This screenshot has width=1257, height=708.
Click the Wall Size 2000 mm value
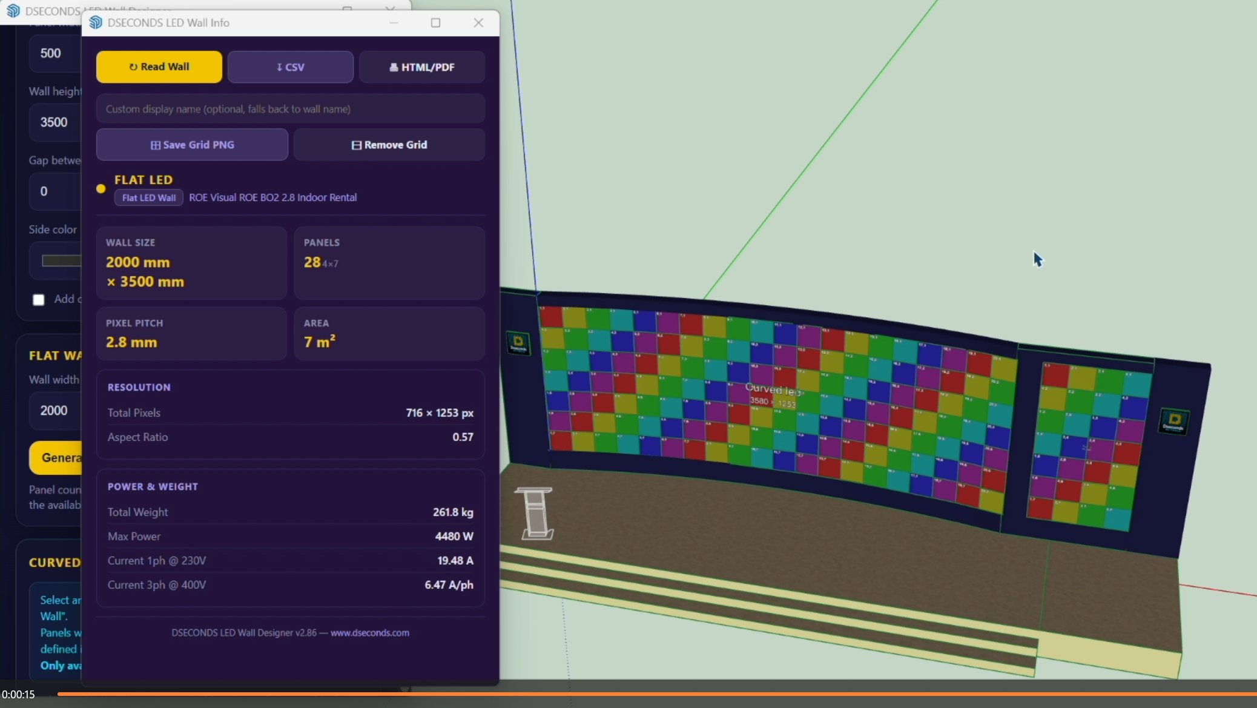click(138, 262)
